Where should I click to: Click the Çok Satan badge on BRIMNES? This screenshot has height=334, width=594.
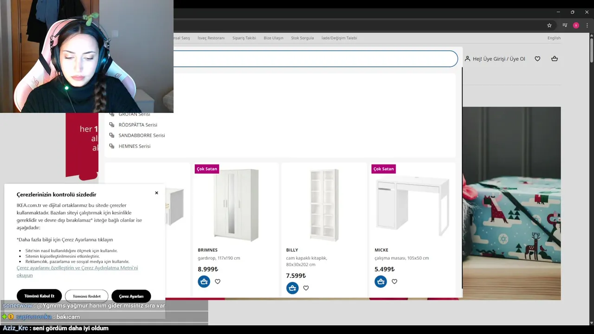tap(207, 169)
